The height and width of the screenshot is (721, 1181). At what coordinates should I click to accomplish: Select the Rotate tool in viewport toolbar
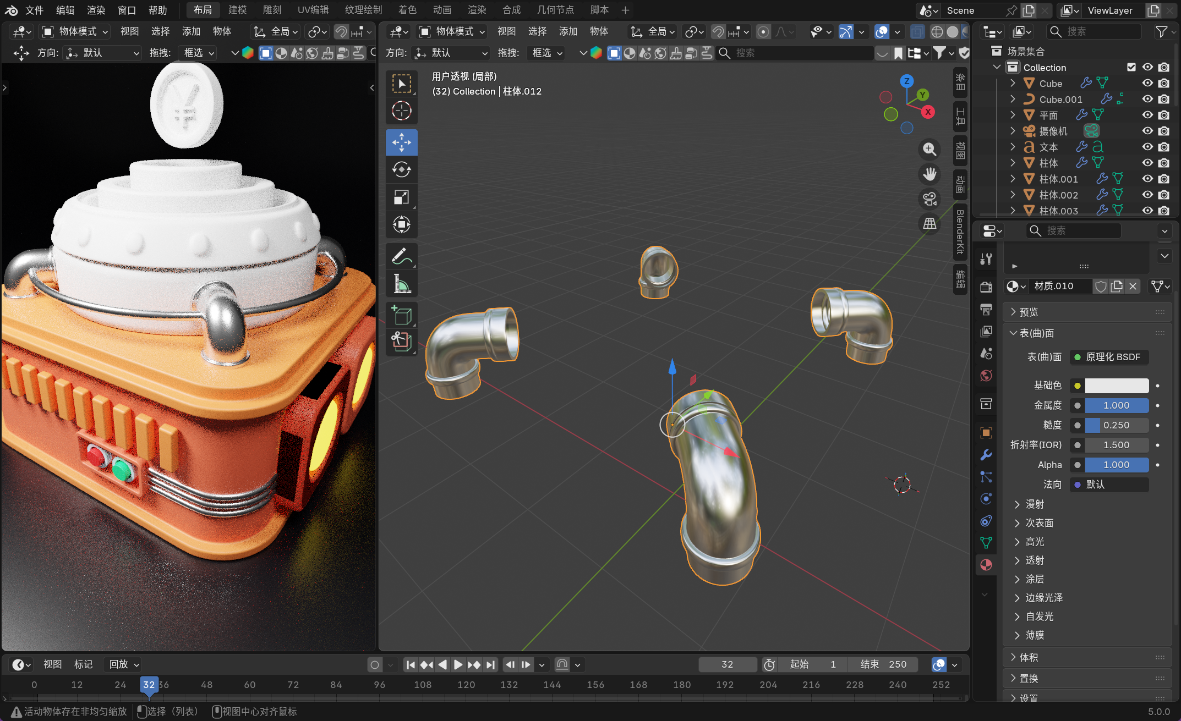[401, 170]
